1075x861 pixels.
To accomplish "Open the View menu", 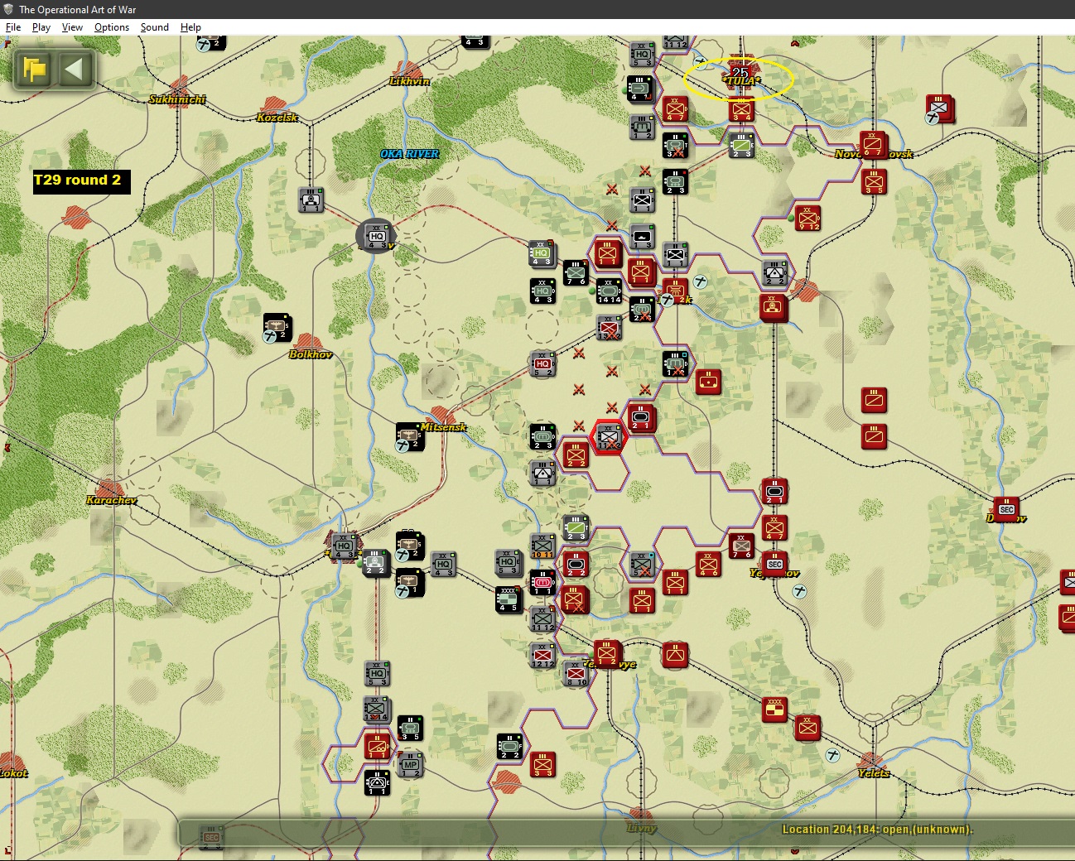I will [72, 27].
